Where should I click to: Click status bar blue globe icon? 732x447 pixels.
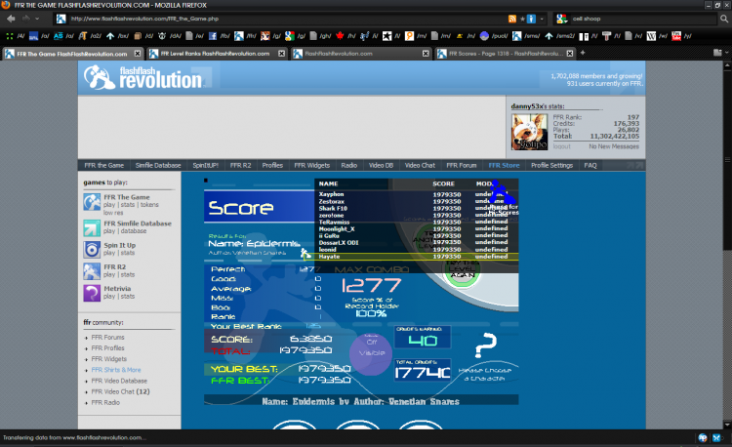[703, 437]
